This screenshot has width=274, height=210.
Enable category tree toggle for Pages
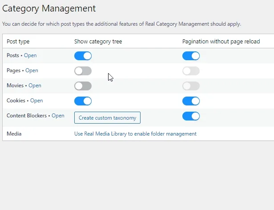click(83, 71)
